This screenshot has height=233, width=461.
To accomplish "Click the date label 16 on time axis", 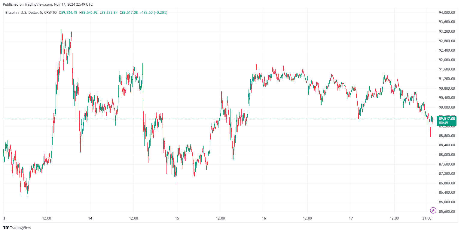I will point(264,218).
